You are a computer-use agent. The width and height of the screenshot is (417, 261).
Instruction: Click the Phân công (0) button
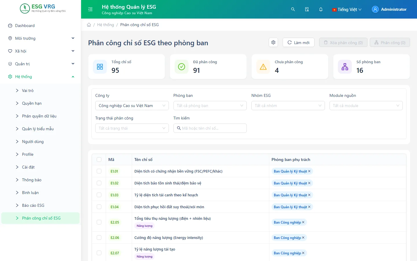(x=390, y=42)
